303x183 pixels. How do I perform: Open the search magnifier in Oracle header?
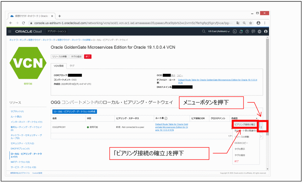click(204, 31)
